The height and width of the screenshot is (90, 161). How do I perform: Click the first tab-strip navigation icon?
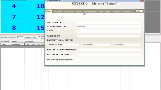[x=137, y=11]
